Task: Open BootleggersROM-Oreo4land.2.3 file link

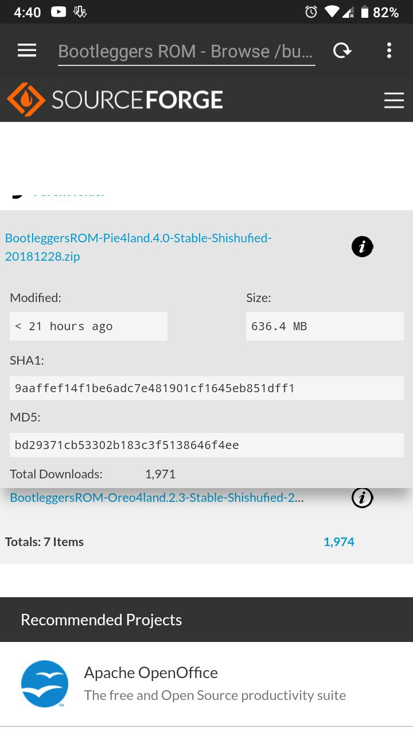Action: [x=157, y=498]
